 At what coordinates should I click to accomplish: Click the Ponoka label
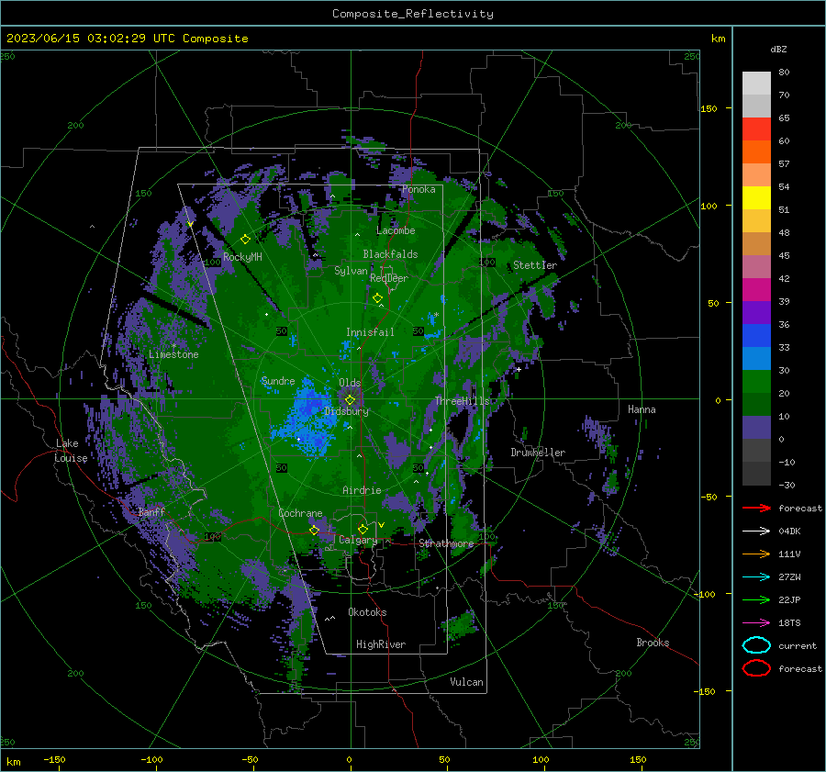pos(419,190)
